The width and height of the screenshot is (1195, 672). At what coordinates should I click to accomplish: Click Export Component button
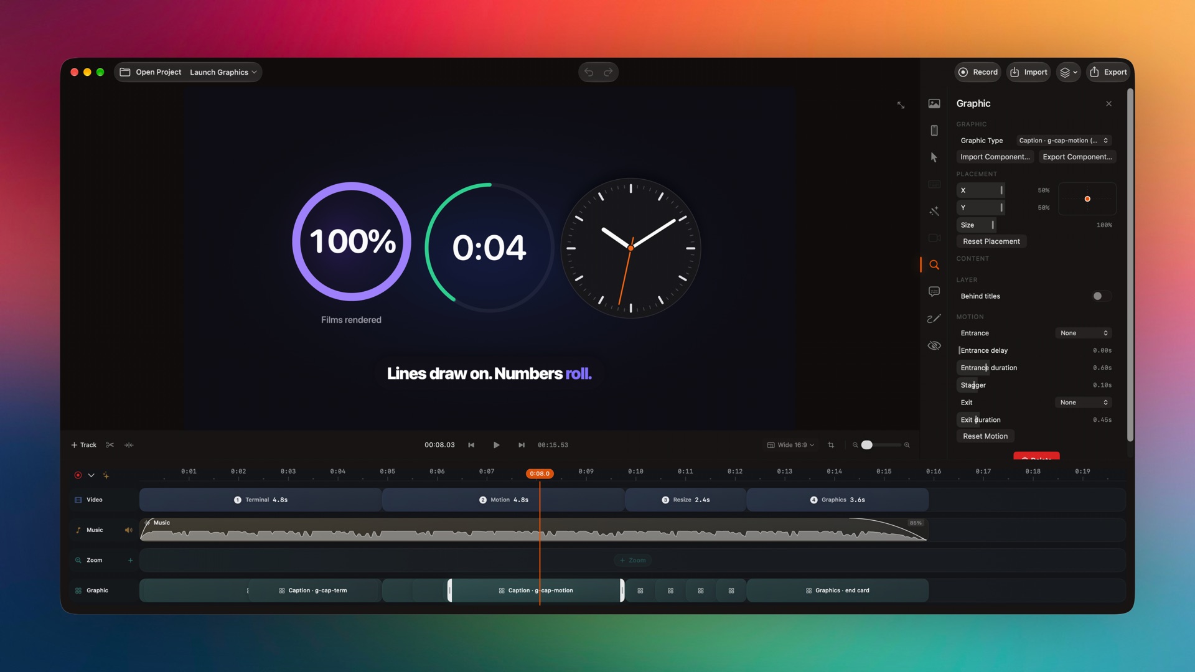1077,157
